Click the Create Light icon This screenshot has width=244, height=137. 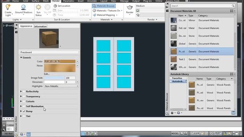point(8,7)
